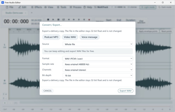Image resolution: width=175 pixels, height=112 pixels.
Task: Click the horizontal scrollbar below the waveform
Action: pos(96,102)
